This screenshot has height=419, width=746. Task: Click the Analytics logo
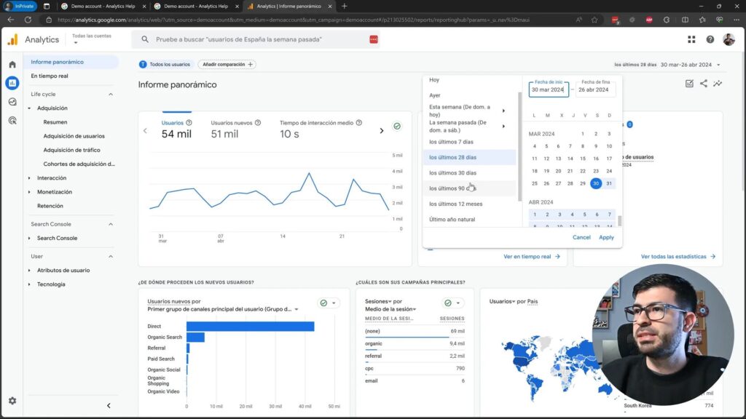click(x=13, y=39)
